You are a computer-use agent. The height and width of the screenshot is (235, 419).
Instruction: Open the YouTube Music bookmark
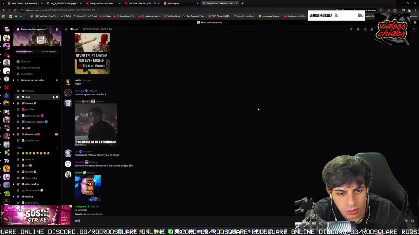[x=172, y=16]
